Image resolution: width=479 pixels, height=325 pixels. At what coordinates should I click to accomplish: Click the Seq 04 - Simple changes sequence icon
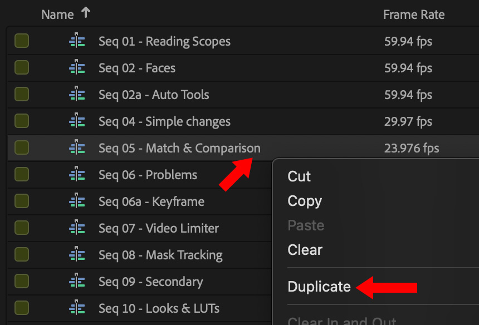(x=77, y=121)
